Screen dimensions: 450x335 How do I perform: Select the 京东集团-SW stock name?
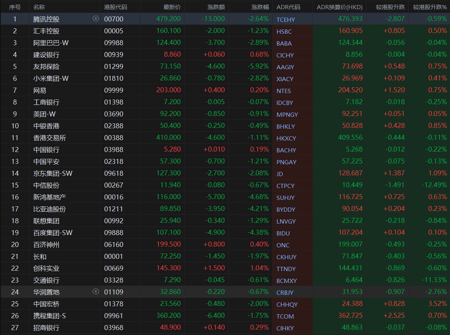[x=53, y=173]
